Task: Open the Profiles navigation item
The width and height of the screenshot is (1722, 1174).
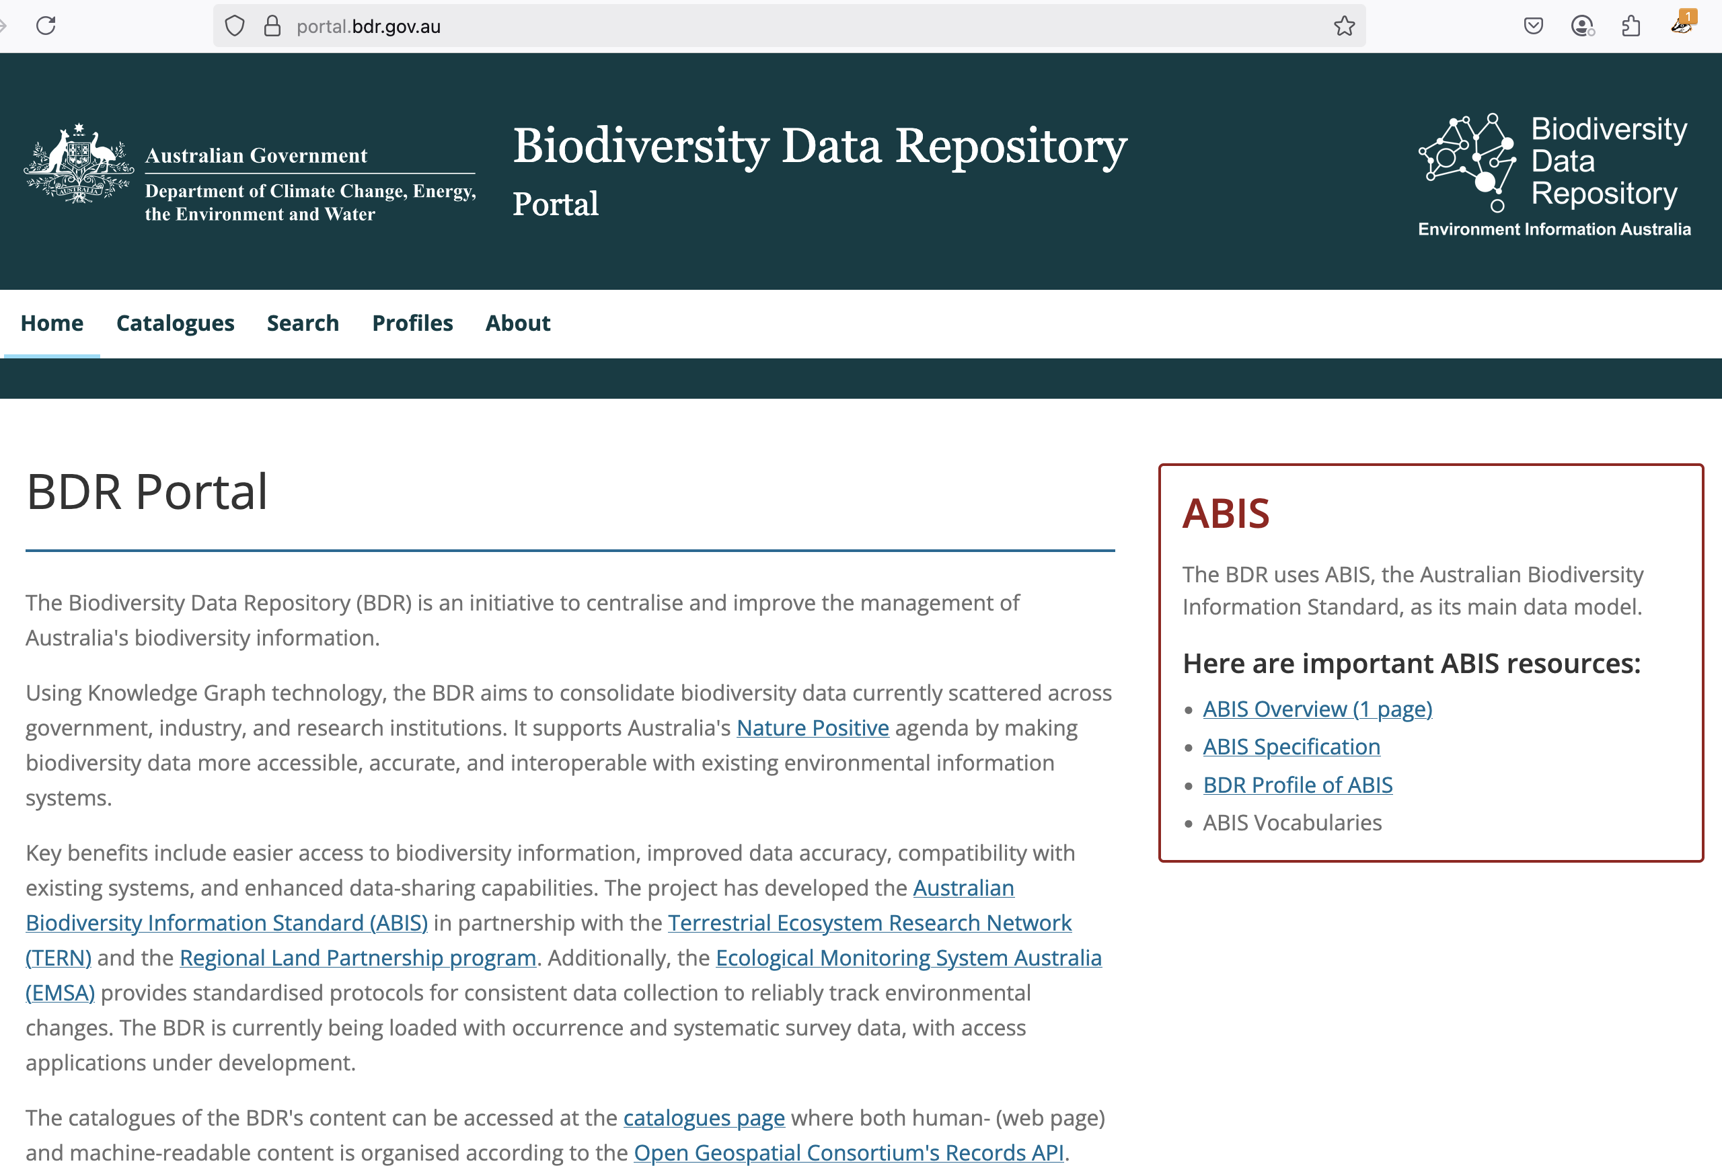Action: point(412,323)
